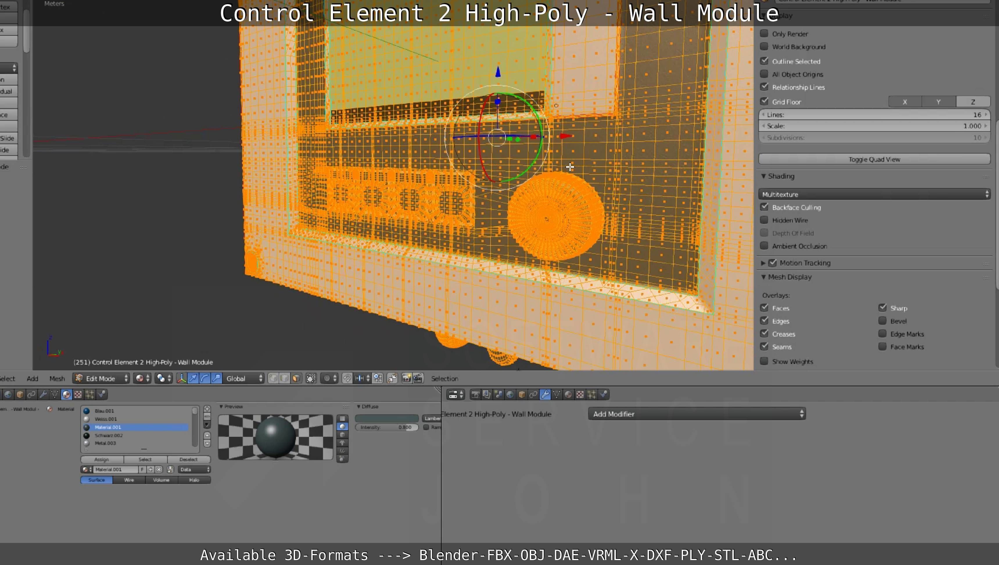The height and width of the screenshot is (565, 999).
Task: Disable the Outline Selected checkbox
Action: point(764,61)
